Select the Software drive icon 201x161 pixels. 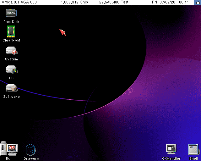[x=11, y=88]
